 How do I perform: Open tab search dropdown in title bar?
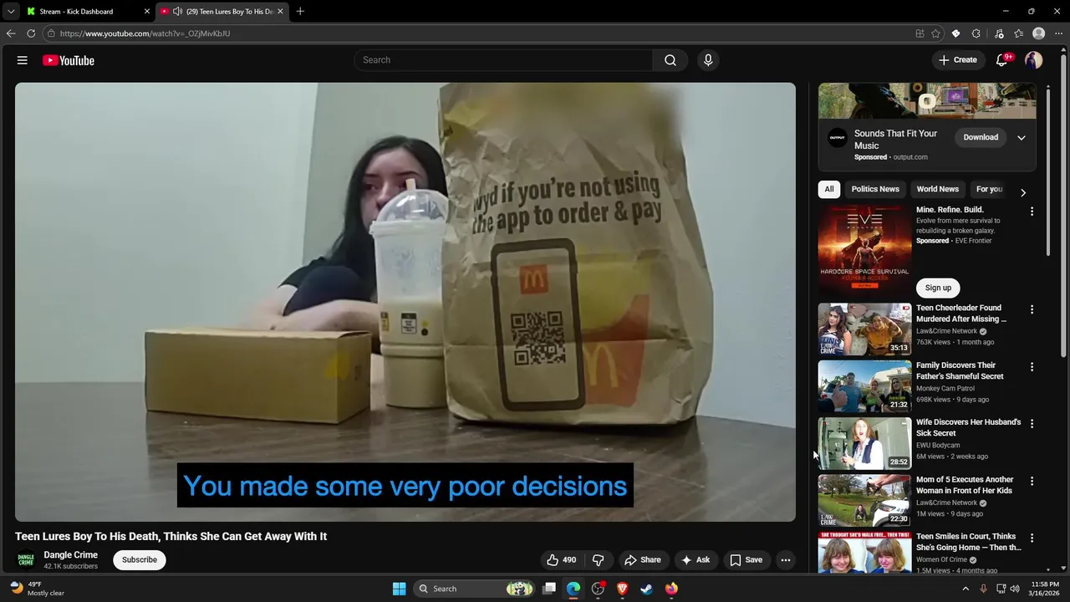pyautogui.click(x=11, y=11)
